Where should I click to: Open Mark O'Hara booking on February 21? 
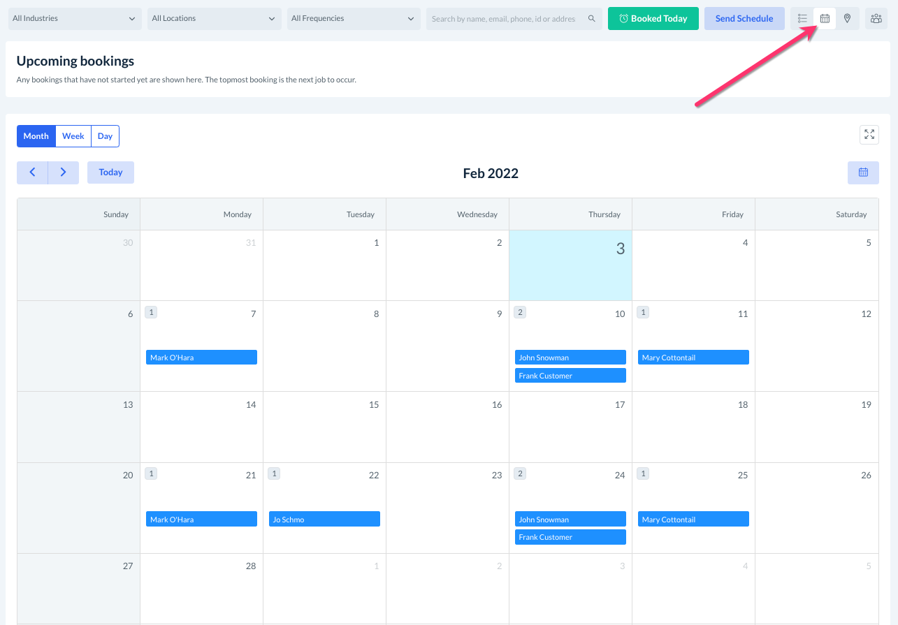coord(202,520)
